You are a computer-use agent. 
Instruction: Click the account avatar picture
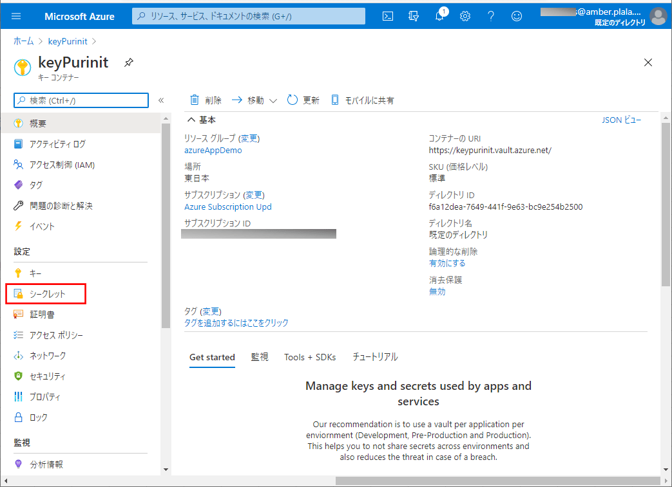click(x=658, y=16)
